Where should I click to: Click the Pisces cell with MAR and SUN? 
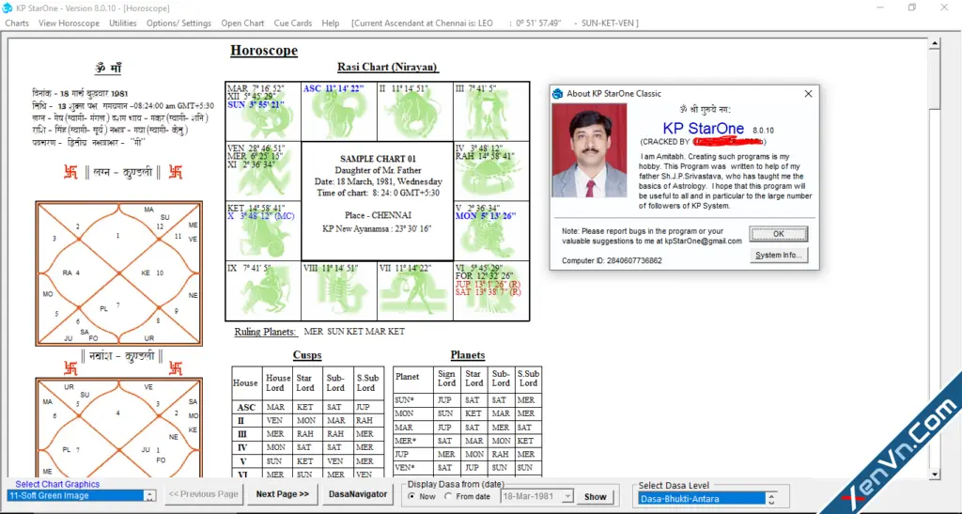click(263, 112)
